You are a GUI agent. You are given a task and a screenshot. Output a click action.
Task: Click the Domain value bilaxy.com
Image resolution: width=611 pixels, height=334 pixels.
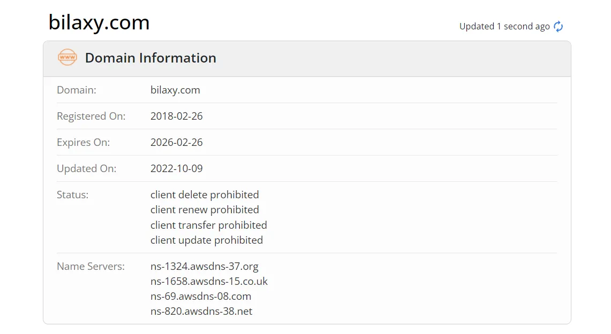175,90
